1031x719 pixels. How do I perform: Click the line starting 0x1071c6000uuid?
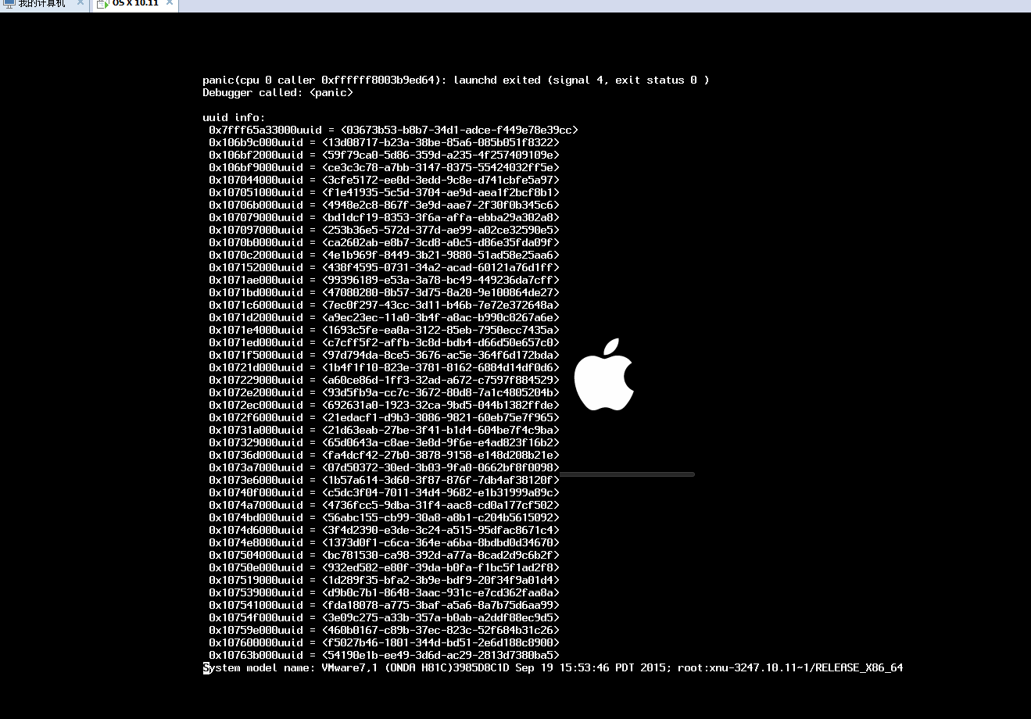tap(384, 305)
